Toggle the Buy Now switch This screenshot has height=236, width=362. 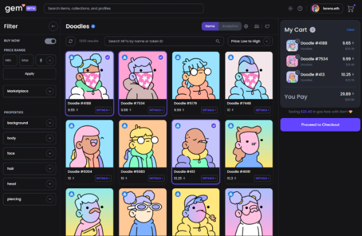[x=50, y=41]
